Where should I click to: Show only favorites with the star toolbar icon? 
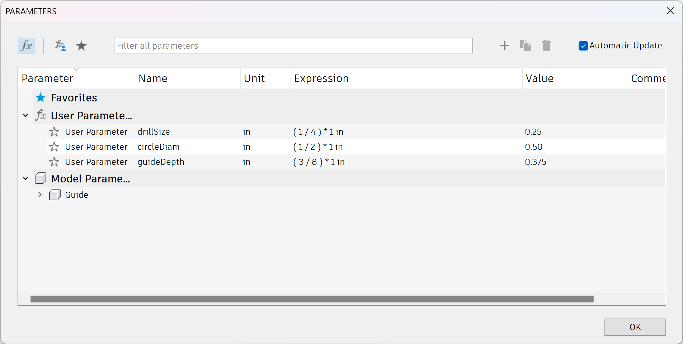[x=81, y=46]
